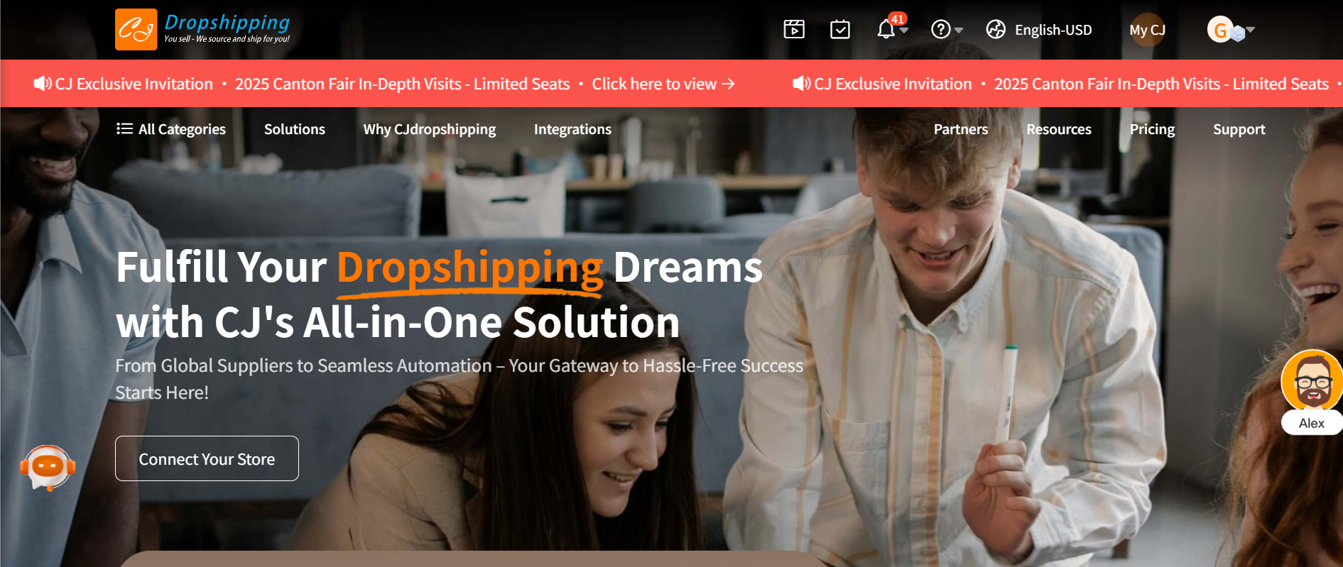Open the video tutorials clapperboard icon
Image resolution: width=1343 pixels, height=567 pixels.
pyautogui.click(x=794, y=29)
